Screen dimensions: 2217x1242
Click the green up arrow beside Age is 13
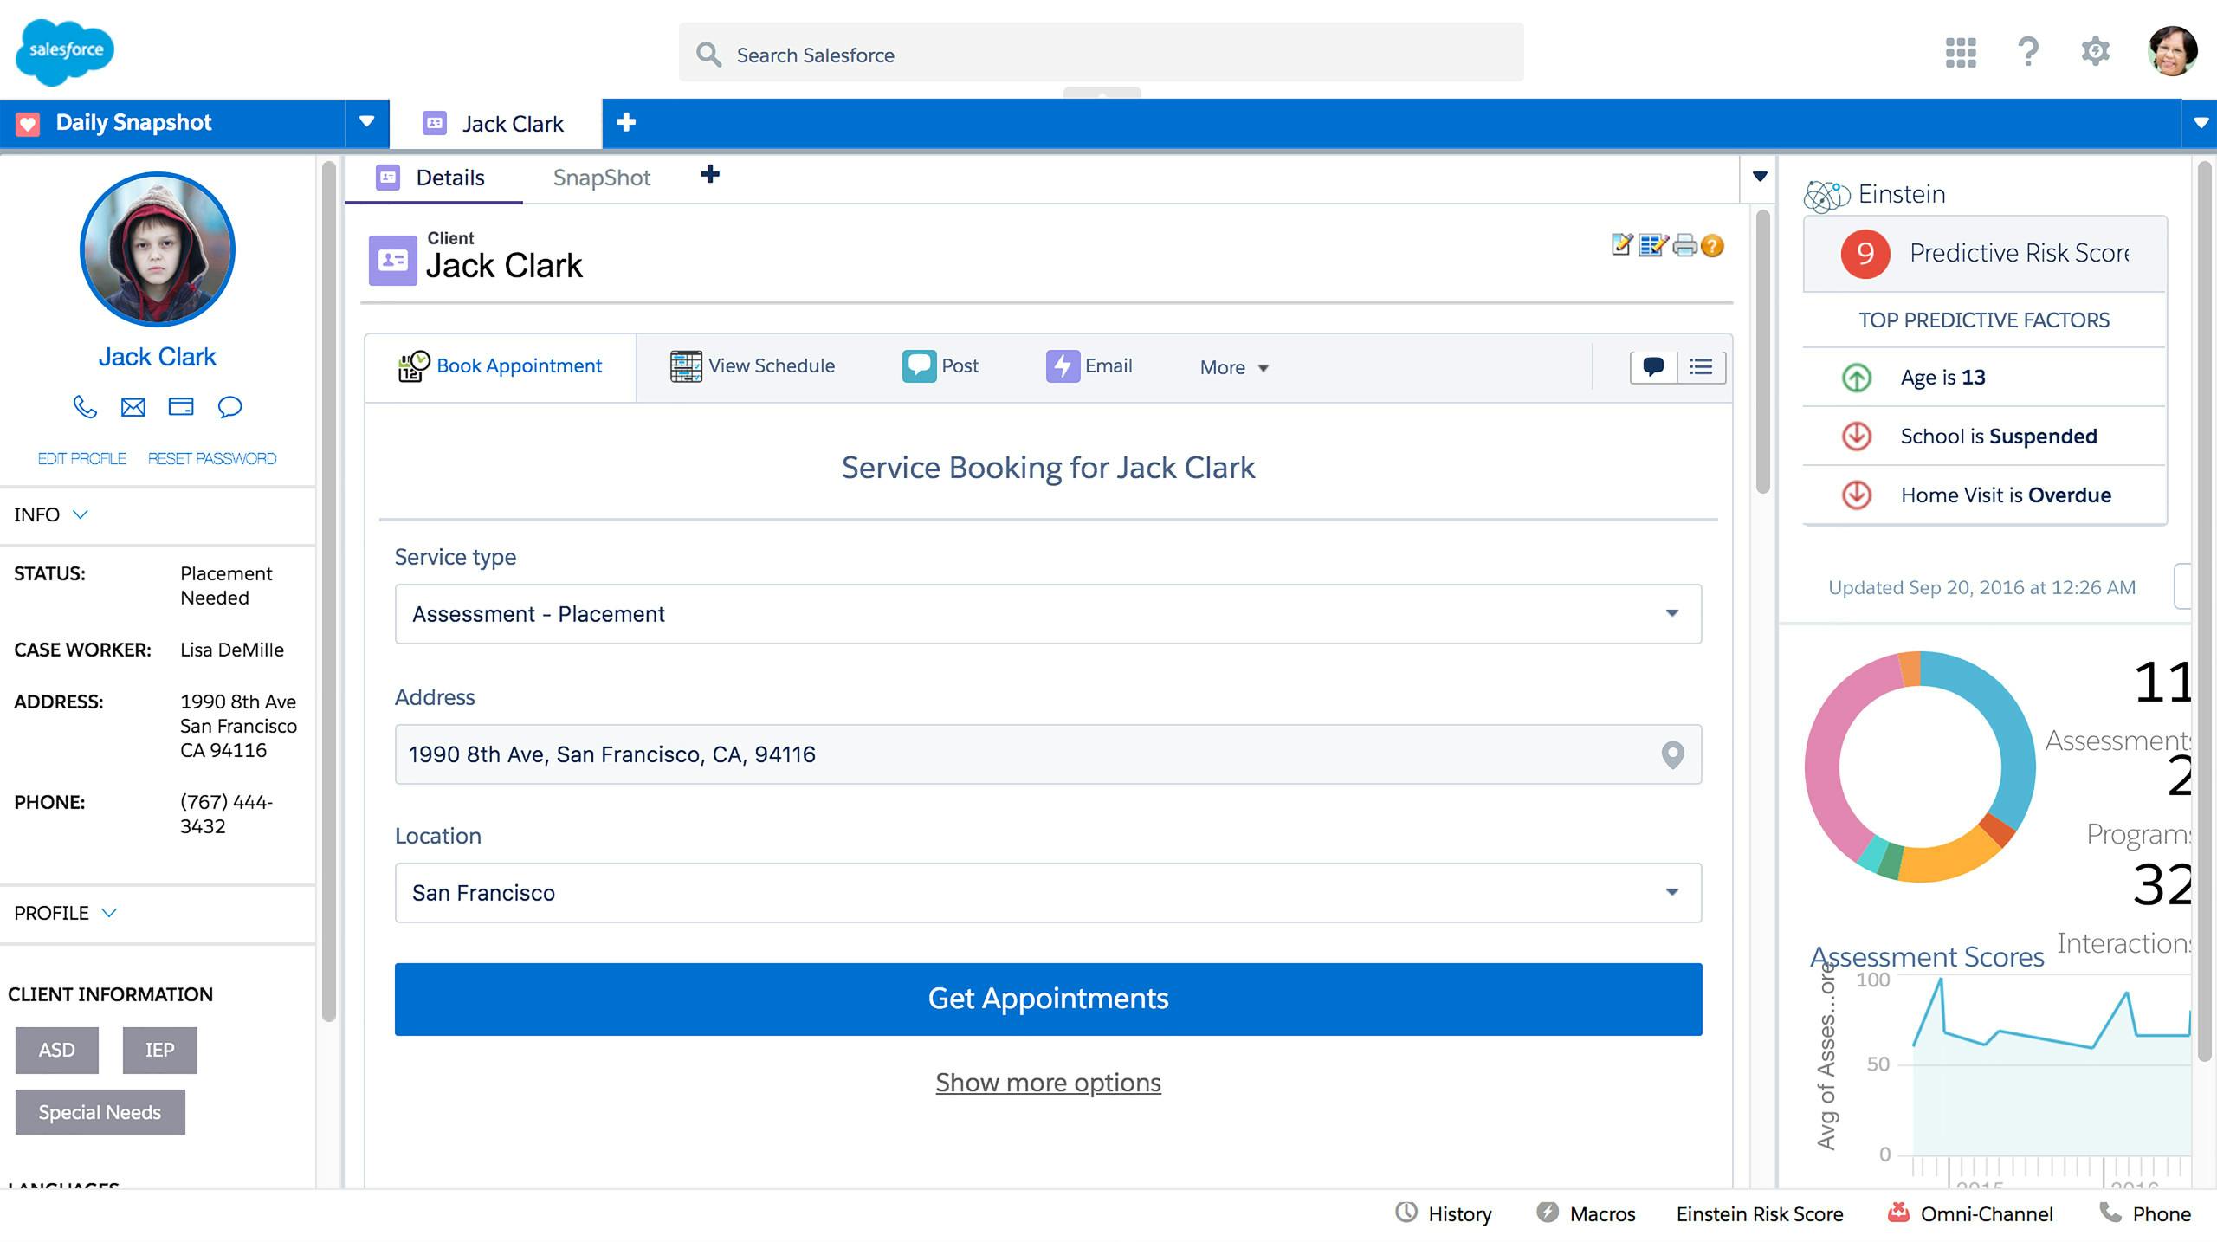(x=1856, y=378)
